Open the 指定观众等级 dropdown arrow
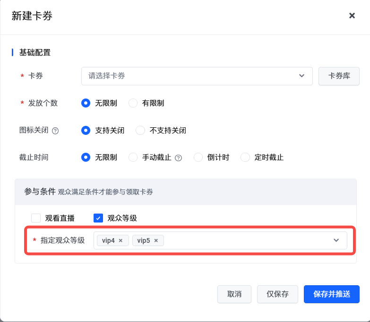370x322 pixels. point(336,240)
